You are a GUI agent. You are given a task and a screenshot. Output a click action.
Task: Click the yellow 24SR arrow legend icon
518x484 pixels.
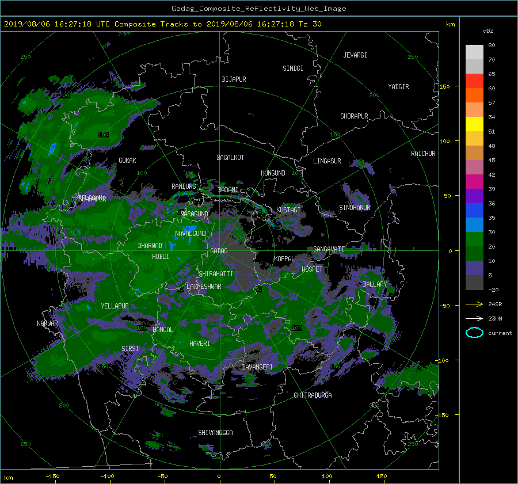pos(474,304)
